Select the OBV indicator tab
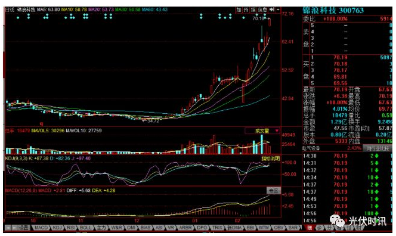 click(x=279, y=228)
